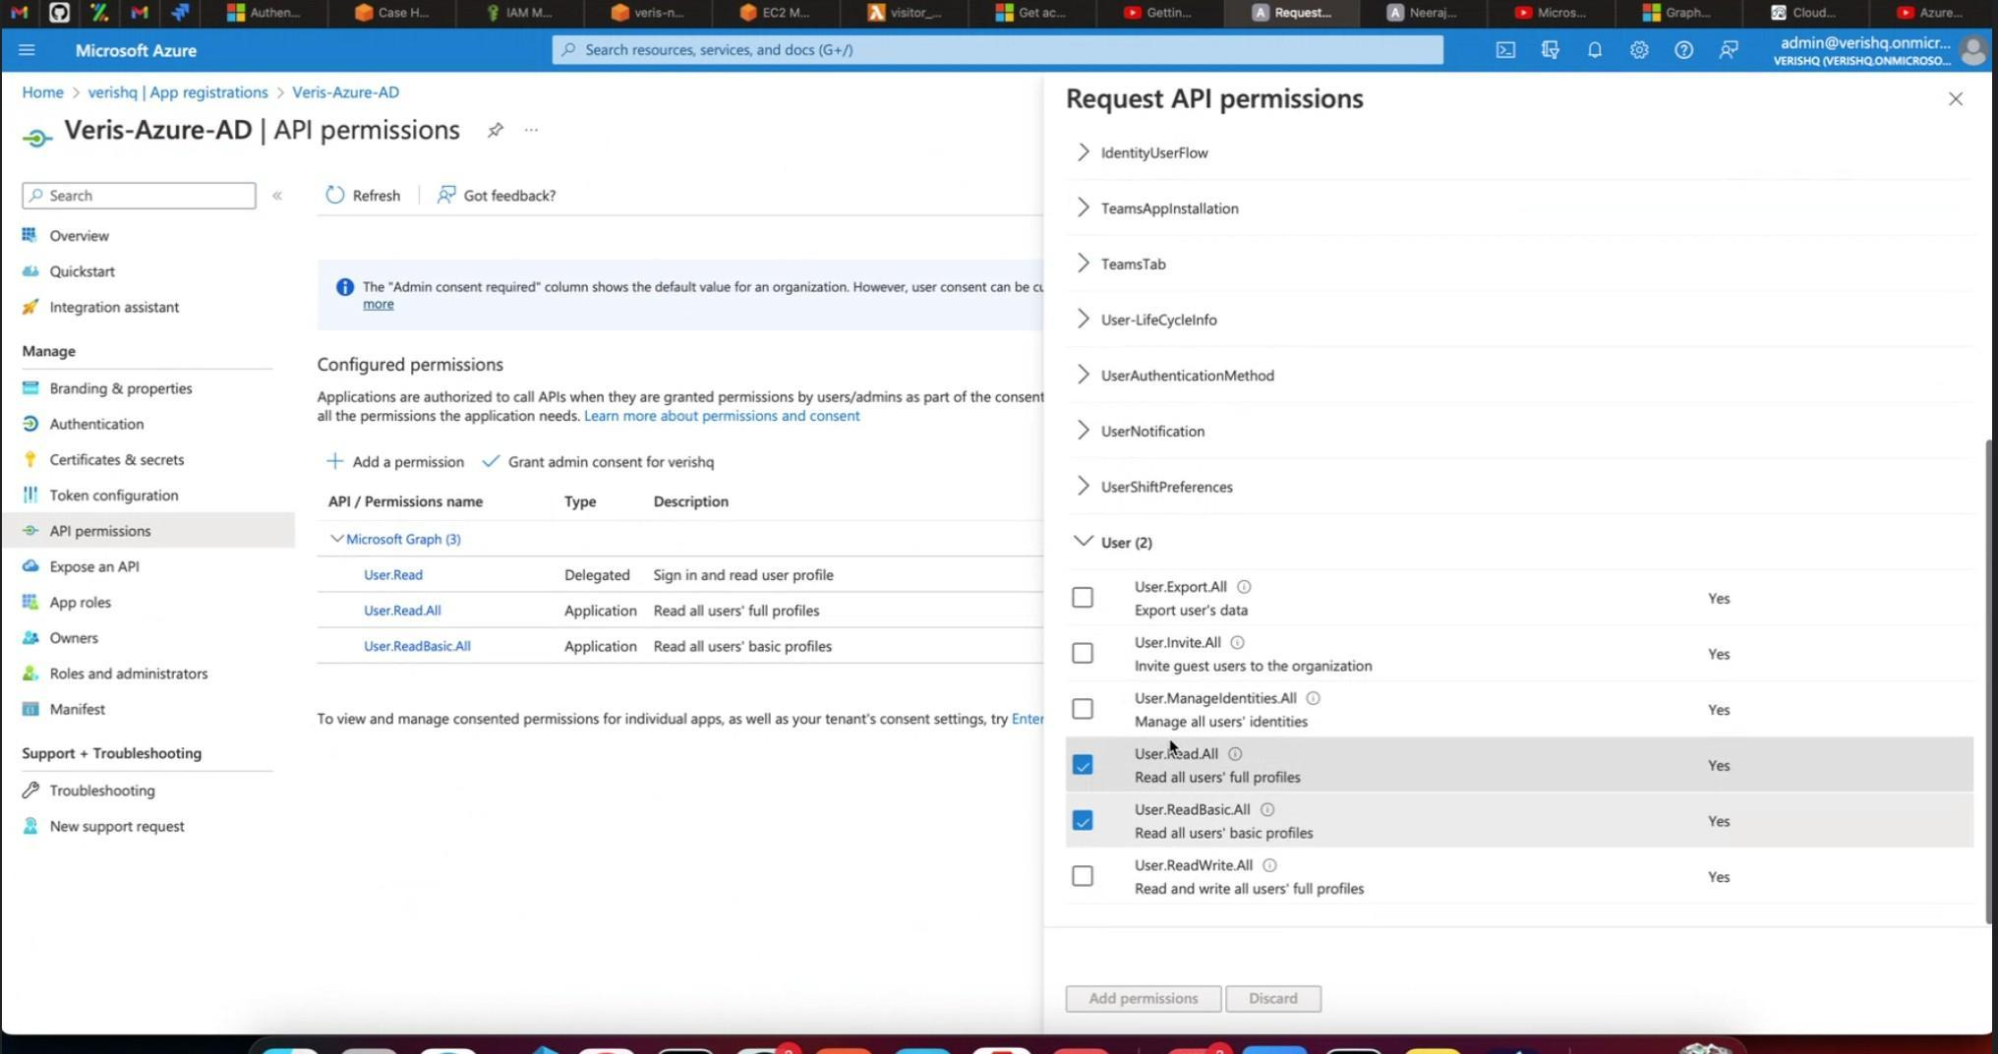The height and width of the screenshot is (1054, 1998).
Task: Expand the TeamsTab permission group
Action: tap(1084, 263)
